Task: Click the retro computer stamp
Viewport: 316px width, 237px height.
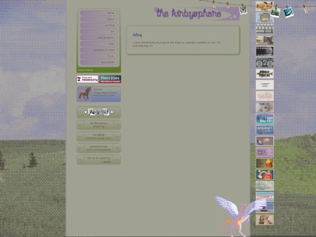Action: 265,208
